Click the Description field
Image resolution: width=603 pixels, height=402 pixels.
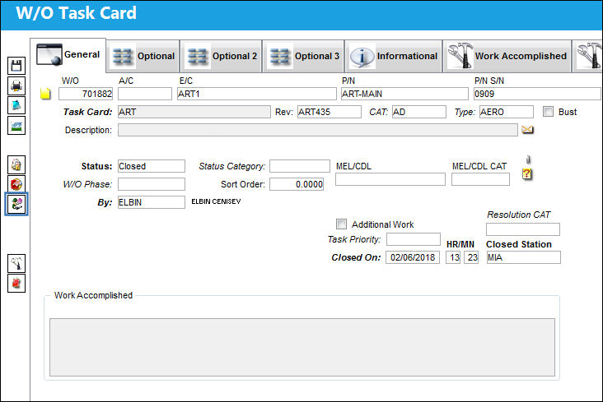(x=318, y=130)
